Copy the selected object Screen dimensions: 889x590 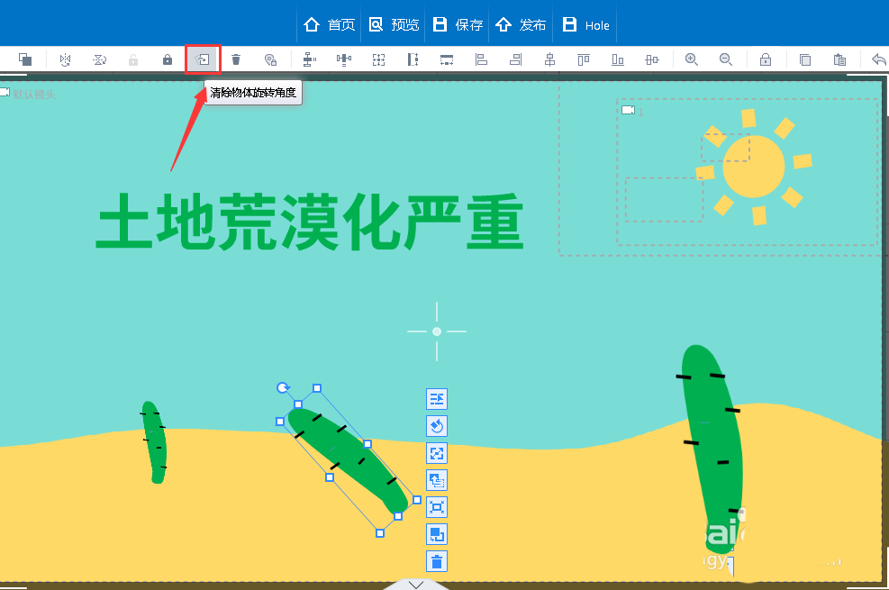click(805, 59)
